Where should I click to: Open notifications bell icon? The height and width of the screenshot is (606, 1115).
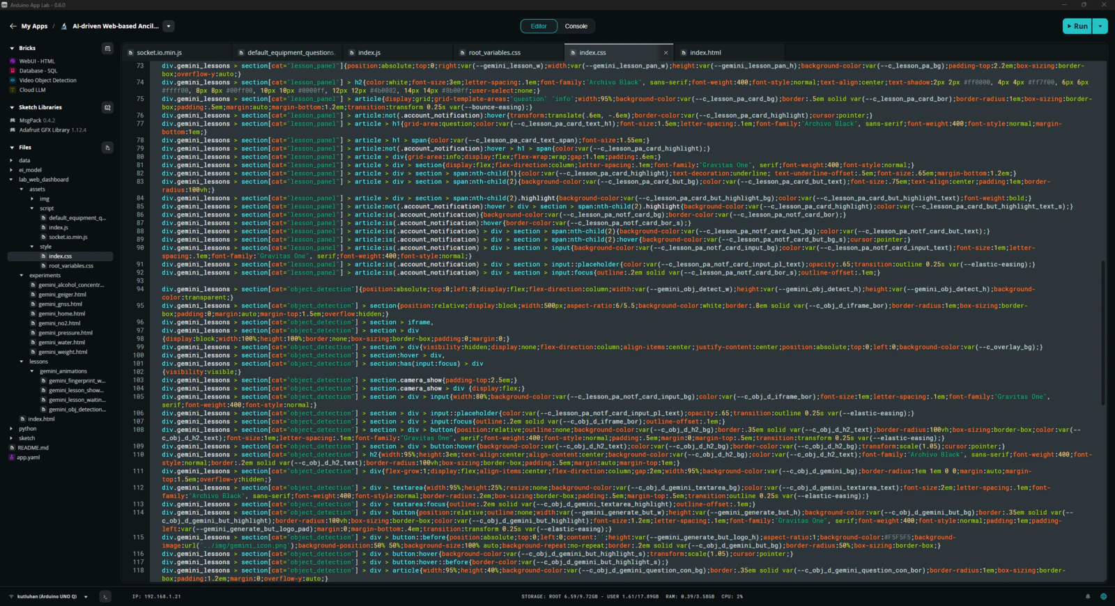pyautogui.click(x=1088, y=596)
